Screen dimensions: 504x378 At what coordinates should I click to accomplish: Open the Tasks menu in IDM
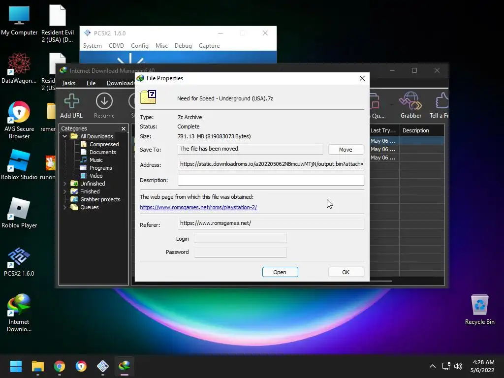[x=68, y=83]
